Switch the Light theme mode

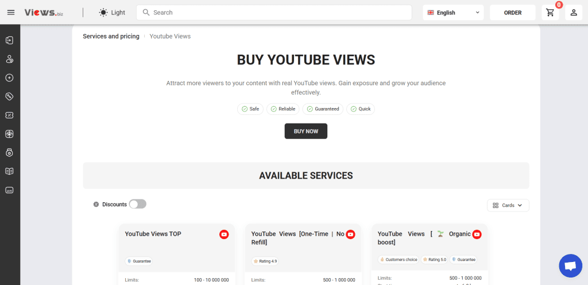[x=112, y=13]
